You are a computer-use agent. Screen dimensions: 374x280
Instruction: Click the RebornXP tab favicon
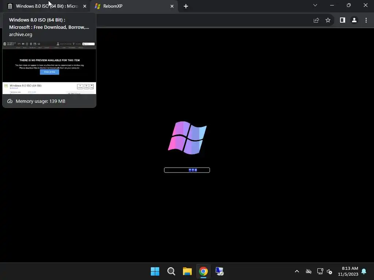tap(97, 6)
